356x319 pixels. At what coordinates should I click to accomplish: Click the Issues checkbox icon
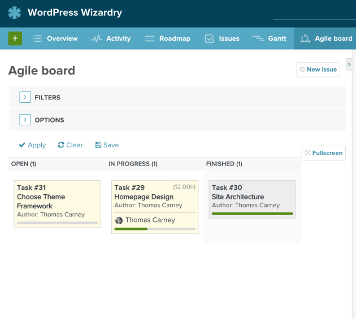pyautogui.click(x=209, y=38)
